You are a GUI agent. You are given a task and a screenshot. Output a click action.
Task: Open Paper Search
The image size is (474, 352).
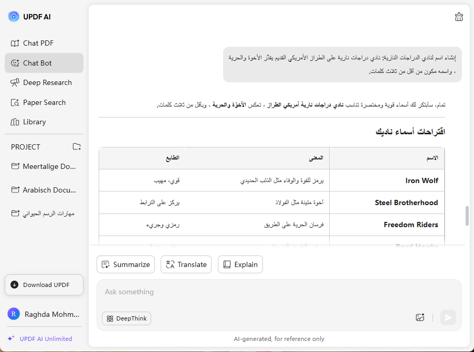click(45, 102)
